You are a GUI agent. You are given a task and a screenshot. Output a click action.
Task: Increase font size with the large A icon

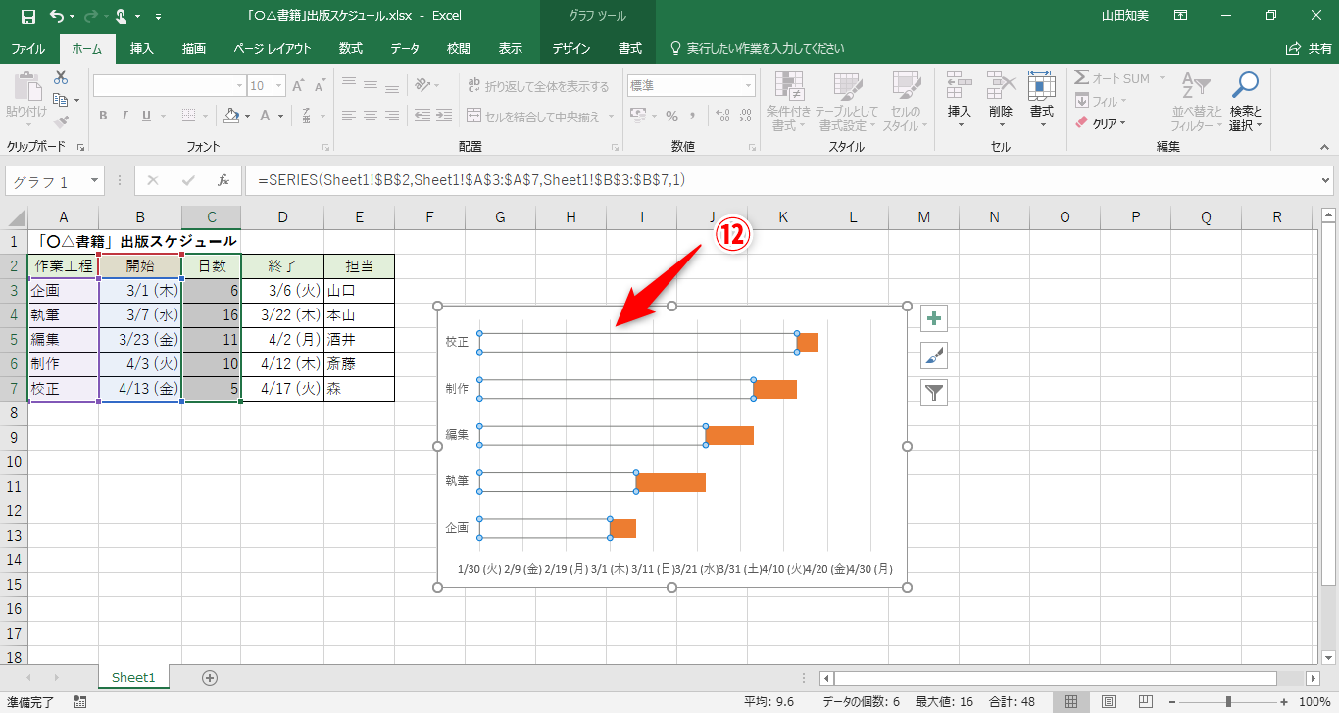298,86
